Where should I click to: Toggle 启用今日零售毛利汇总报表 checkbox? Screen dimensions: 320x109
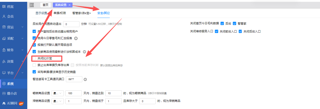pyautogui.click(x=34, y=38)
